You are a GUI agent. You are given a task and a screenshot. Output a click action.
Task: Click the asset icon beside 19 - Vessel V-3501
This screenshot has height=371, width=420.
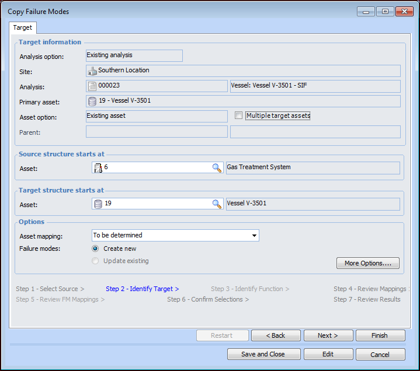point(92,101)
